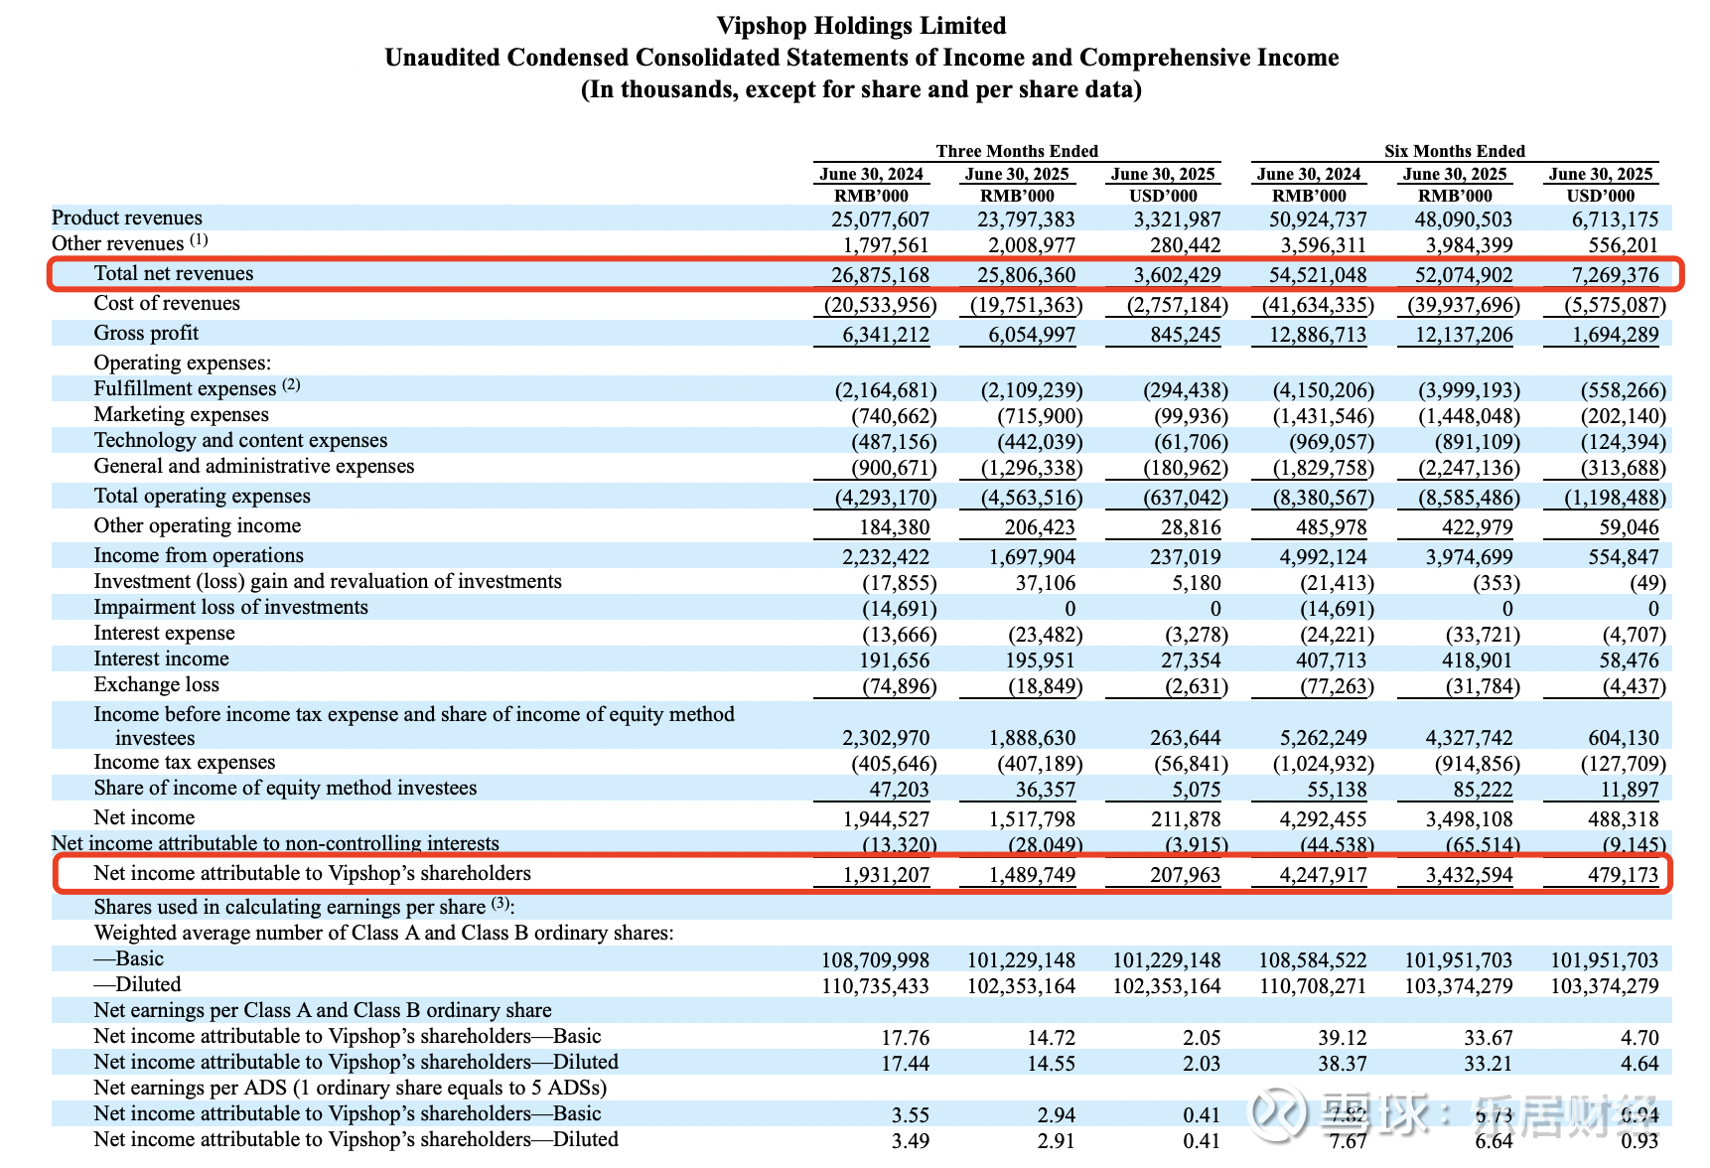This screenshot has height=1168, width=1710.
Task: Click the 'Total net revenues' row label
Action: coord(174,273)
